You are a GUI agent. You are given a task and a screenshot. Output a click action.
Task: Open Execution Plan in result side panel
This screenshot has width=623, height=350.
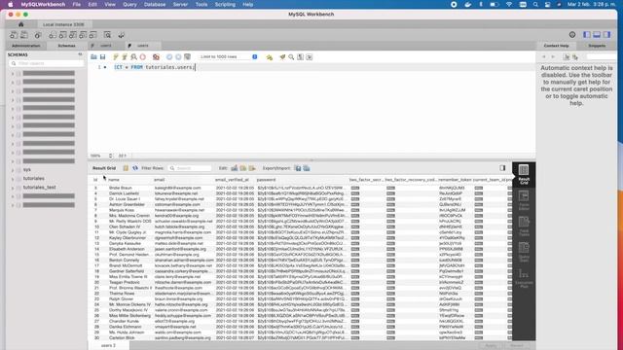524,278
